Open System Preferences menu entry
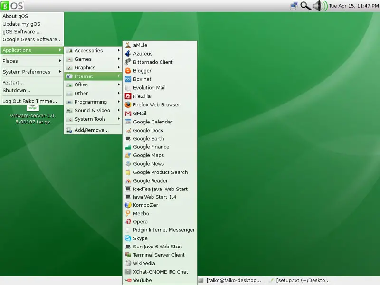The width and height of the screenshot is (380, 285). (32, 72)
